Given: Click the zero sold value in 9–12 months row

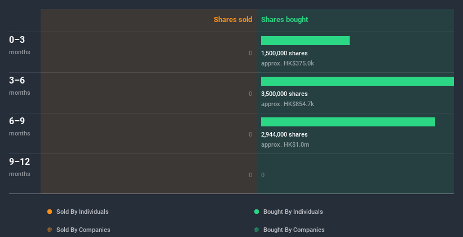Looking at the screenshot, I should tap(250, 175).
